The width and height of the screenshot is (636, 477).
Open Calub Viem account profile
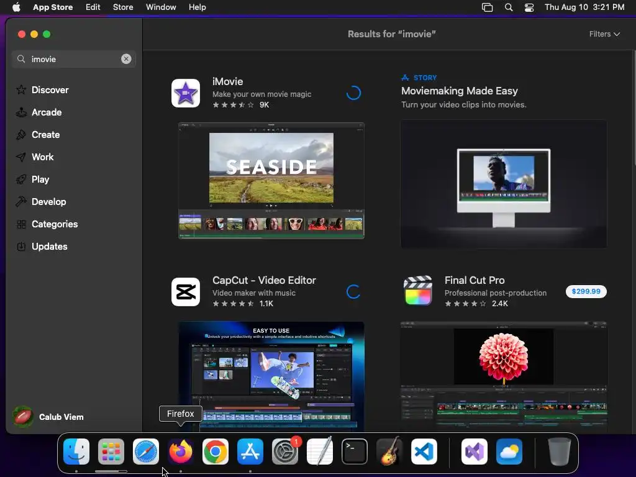[x=48, y=417]
